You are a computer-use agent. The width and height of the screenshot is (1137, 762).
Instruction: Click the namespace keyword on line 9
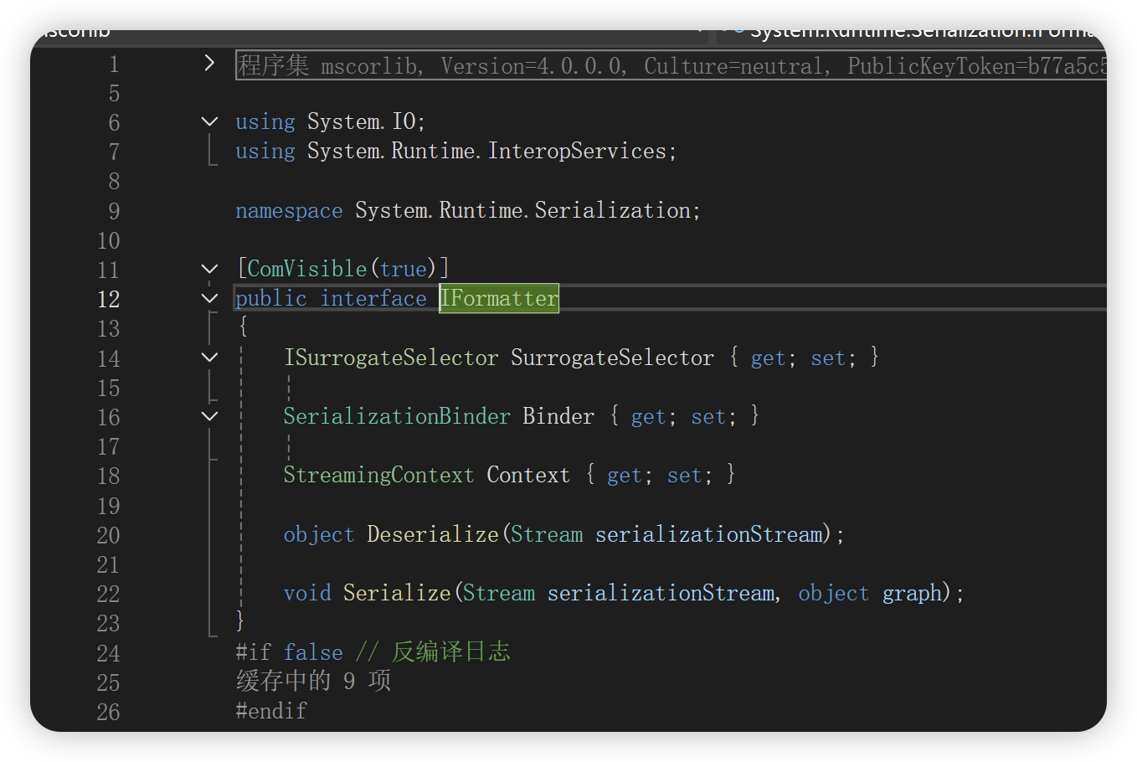point(289,210)
